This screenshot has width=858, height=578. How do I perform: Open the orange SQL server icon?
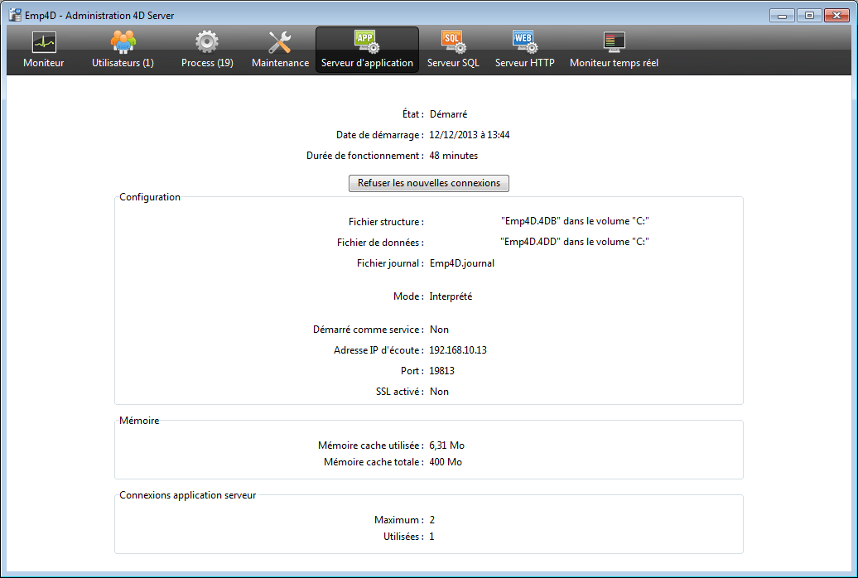coord(453,41)
